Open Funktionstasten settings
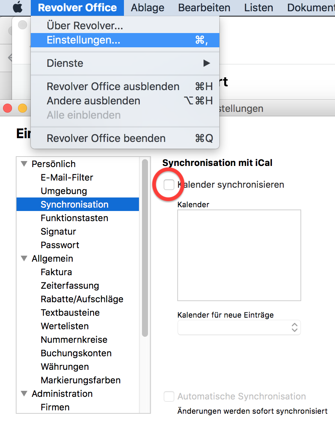This screenshot has width=335, height=422. [74, 218]
